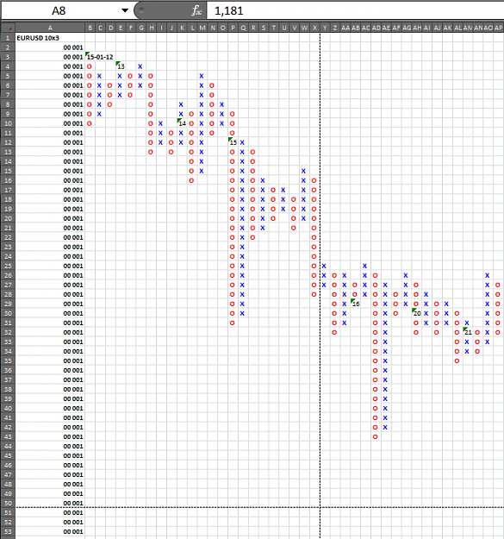Click the 00 001 value in row 22
Image resolution: width=504 pixels, height=539 pixels.
(x=73, y=237)
